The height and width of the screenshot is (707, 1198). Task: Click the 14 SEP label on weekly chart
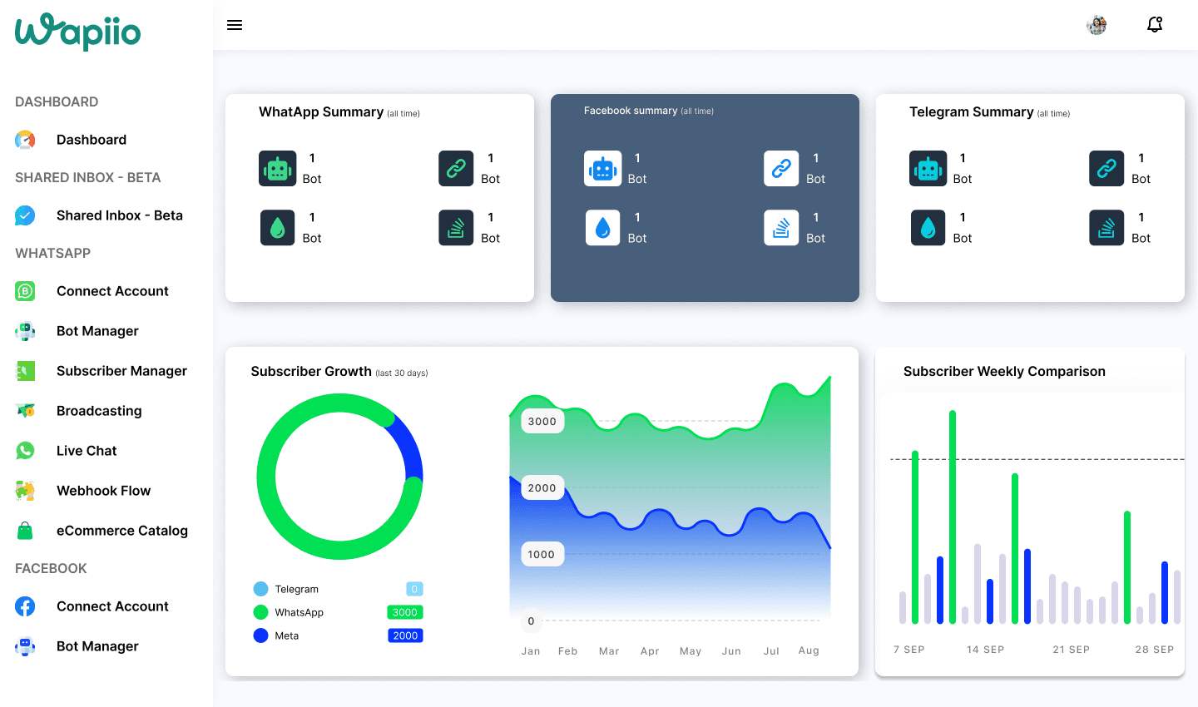[986, 650]
